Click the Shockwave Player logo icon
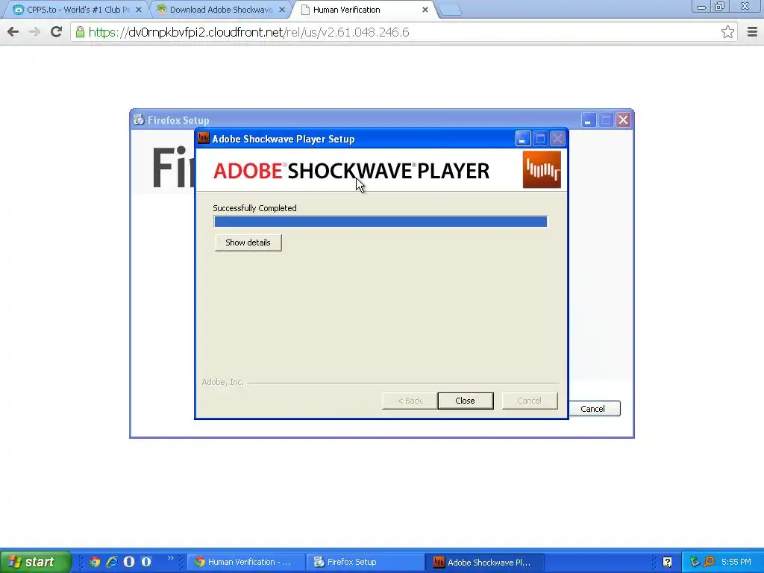 (x=542, y=169)
